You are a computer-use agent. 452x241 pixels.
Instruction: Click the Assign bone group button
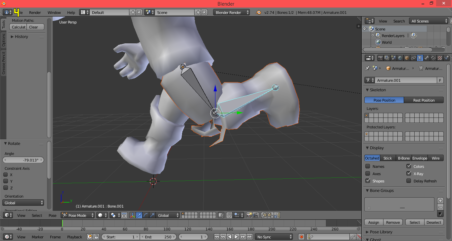[374, 222]
